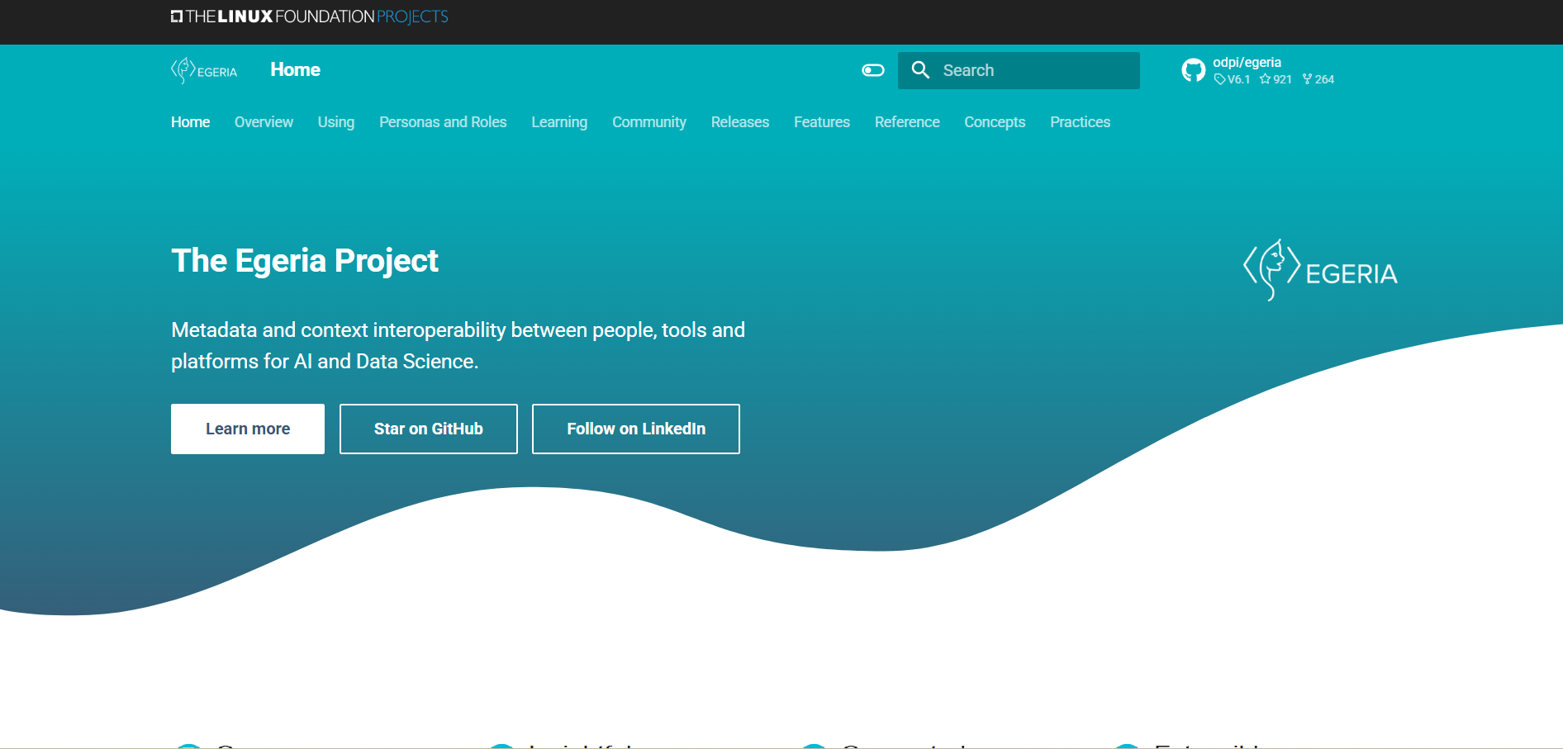This screenshot has width=1563, height=749.
Task: Select the Overview navigation tab
Action: pos(264,122)
